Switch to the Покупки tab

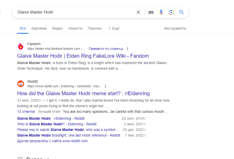(95, 28)
